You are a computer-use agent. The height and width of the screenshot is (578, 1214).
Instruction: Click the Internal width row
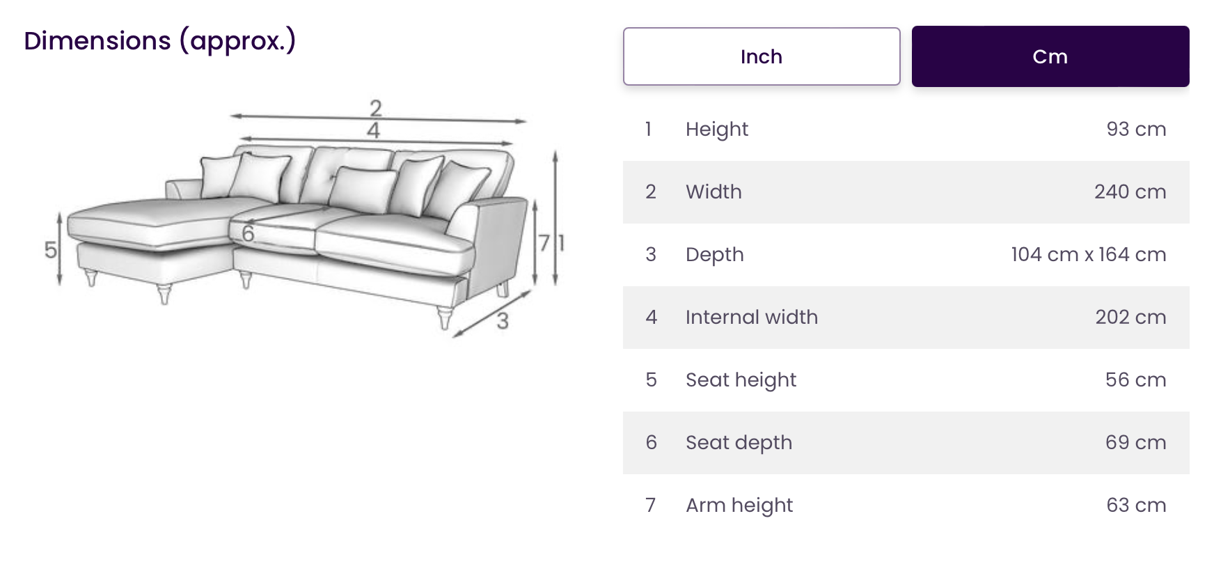pos(906,318)
